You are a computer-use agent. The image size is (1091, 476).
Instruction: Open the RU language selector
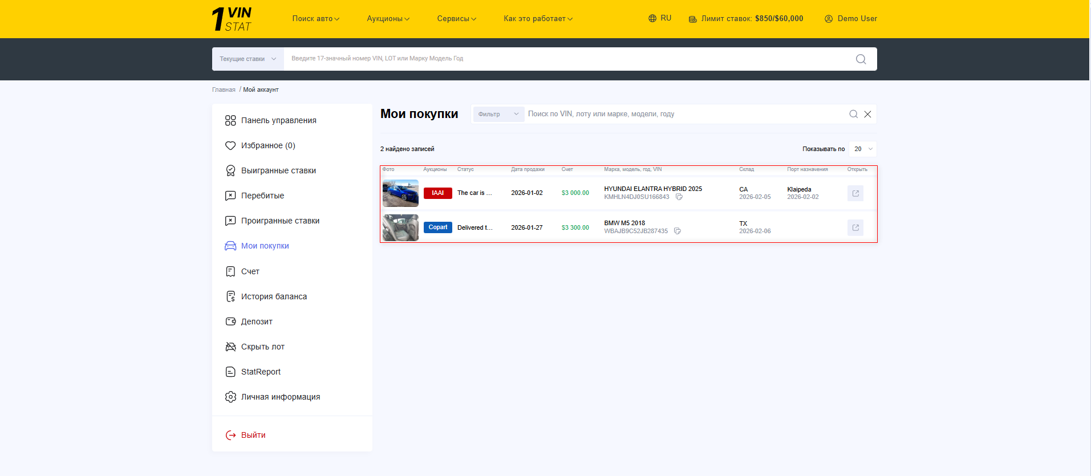(660, 18)
